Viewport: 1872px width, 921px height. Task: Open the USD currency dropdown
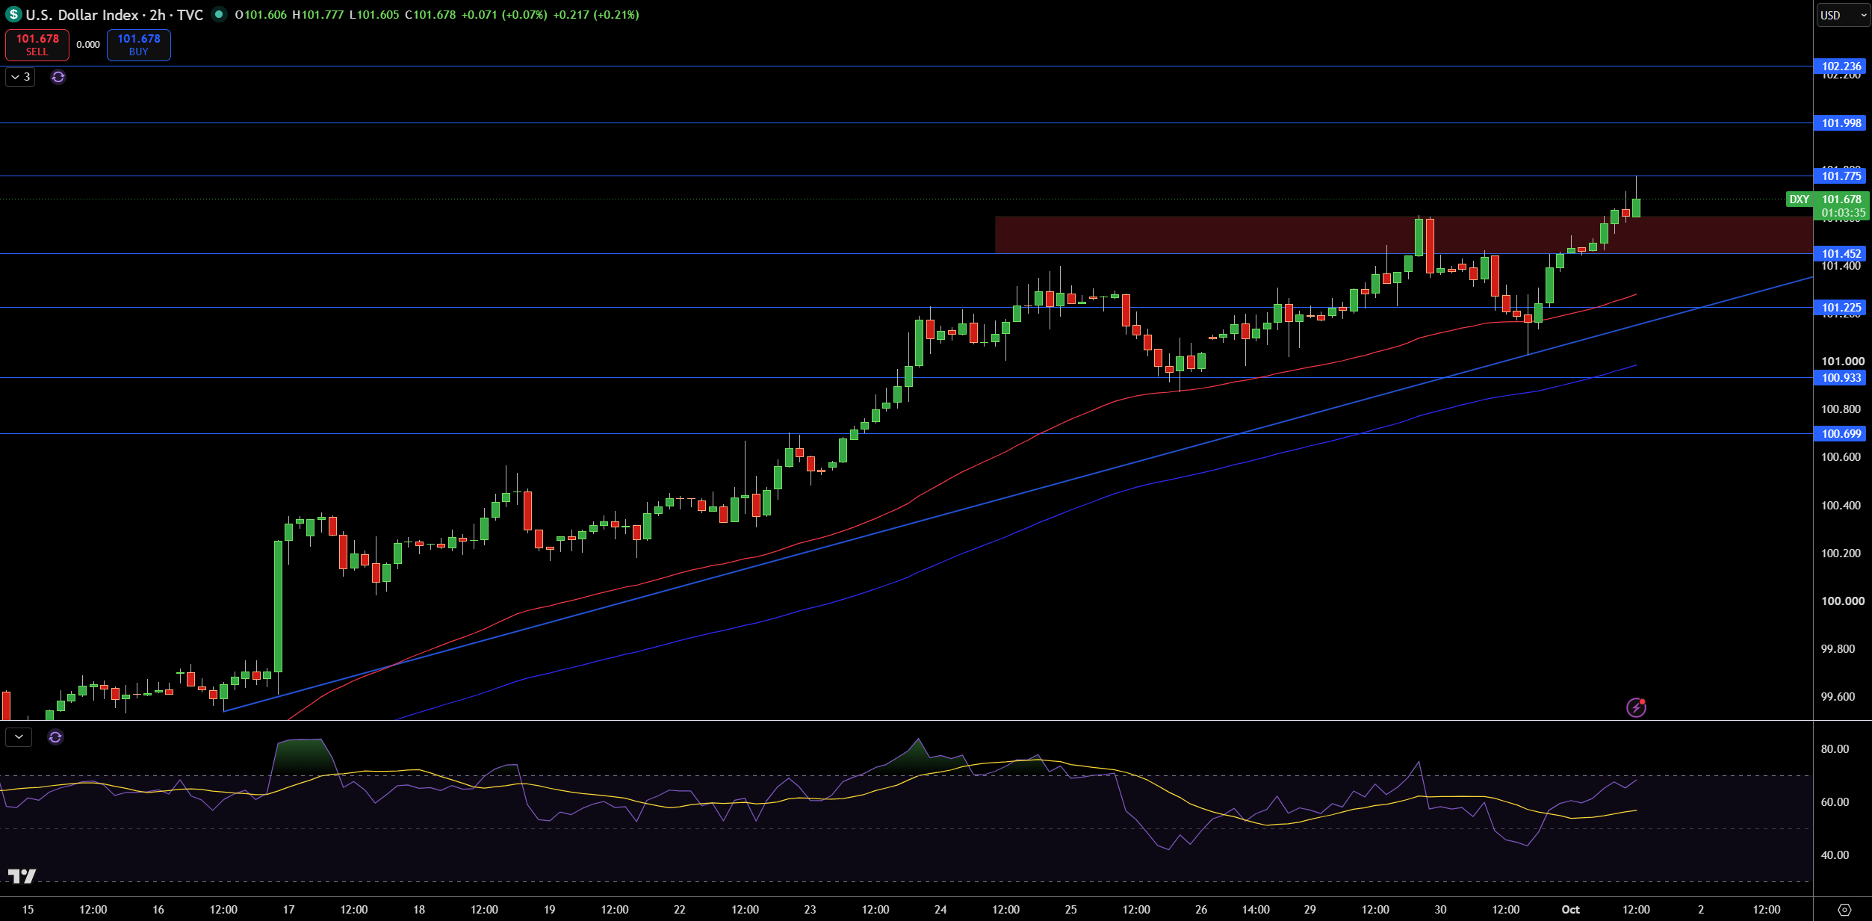tap(1843, 15)
